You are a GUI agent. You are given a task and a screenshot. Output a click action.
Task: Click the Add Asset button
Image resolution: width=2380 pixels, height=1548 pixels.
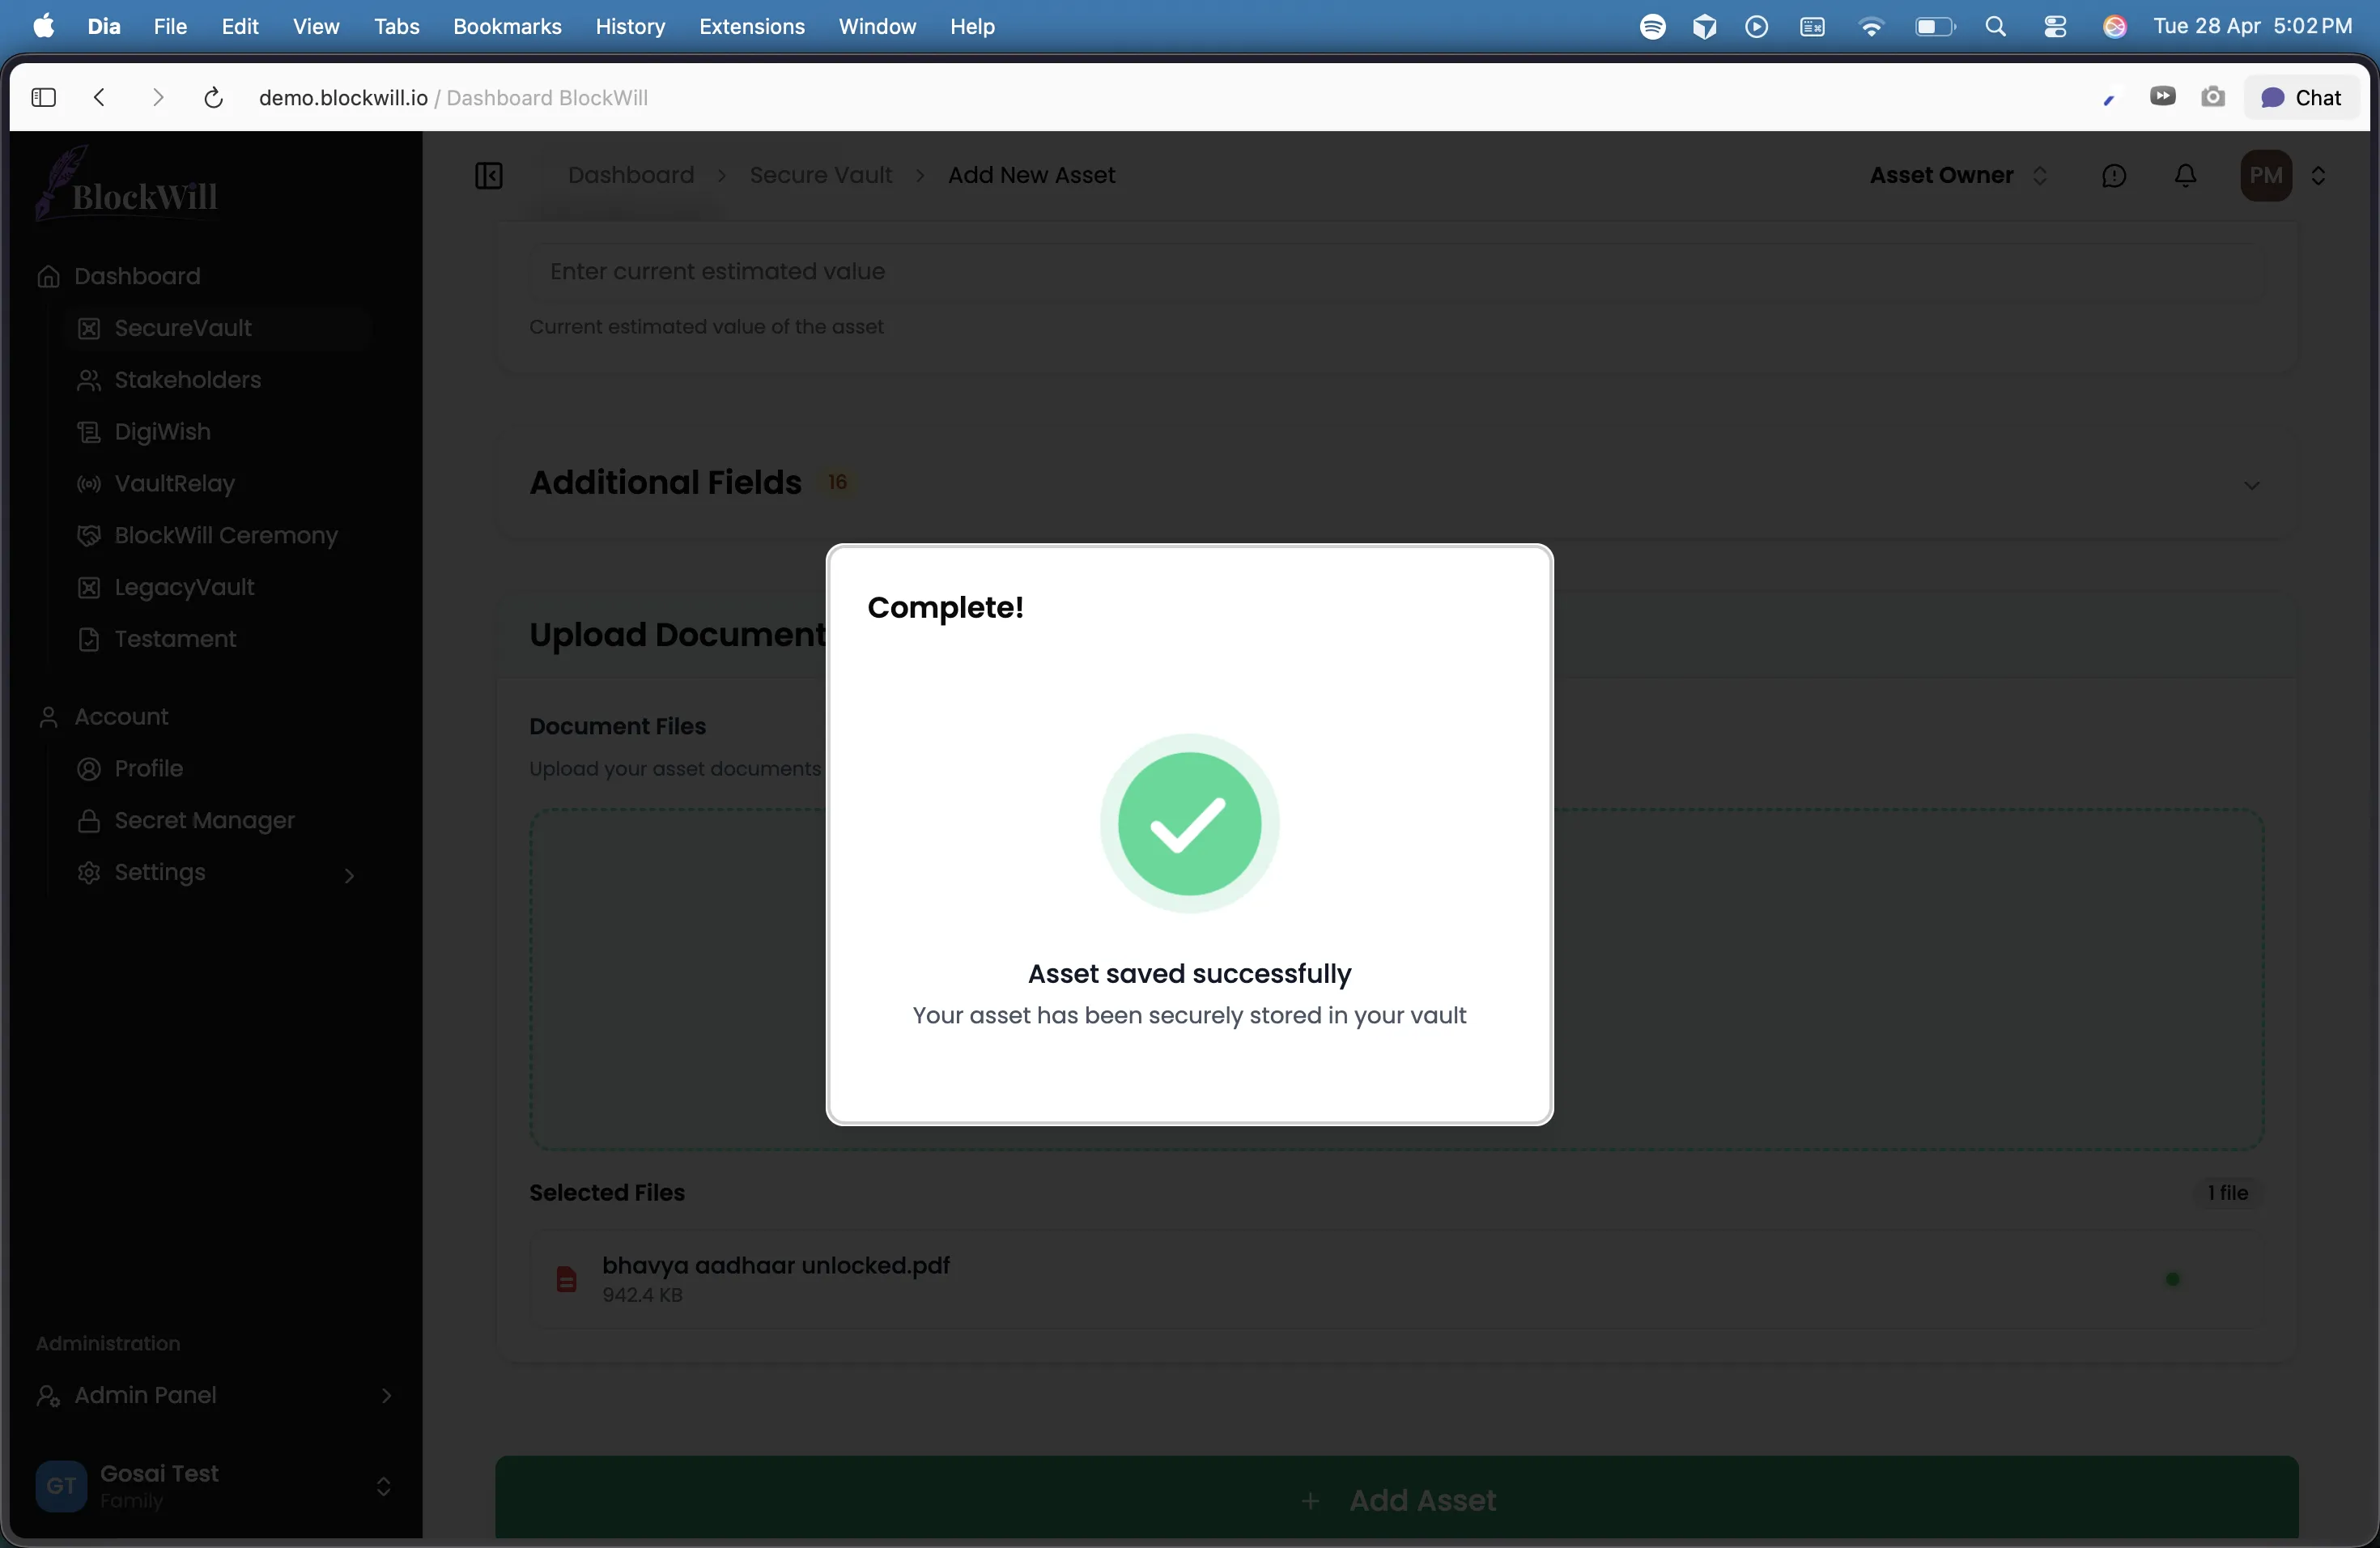pyautogui.click(x=1396, y=1499)
